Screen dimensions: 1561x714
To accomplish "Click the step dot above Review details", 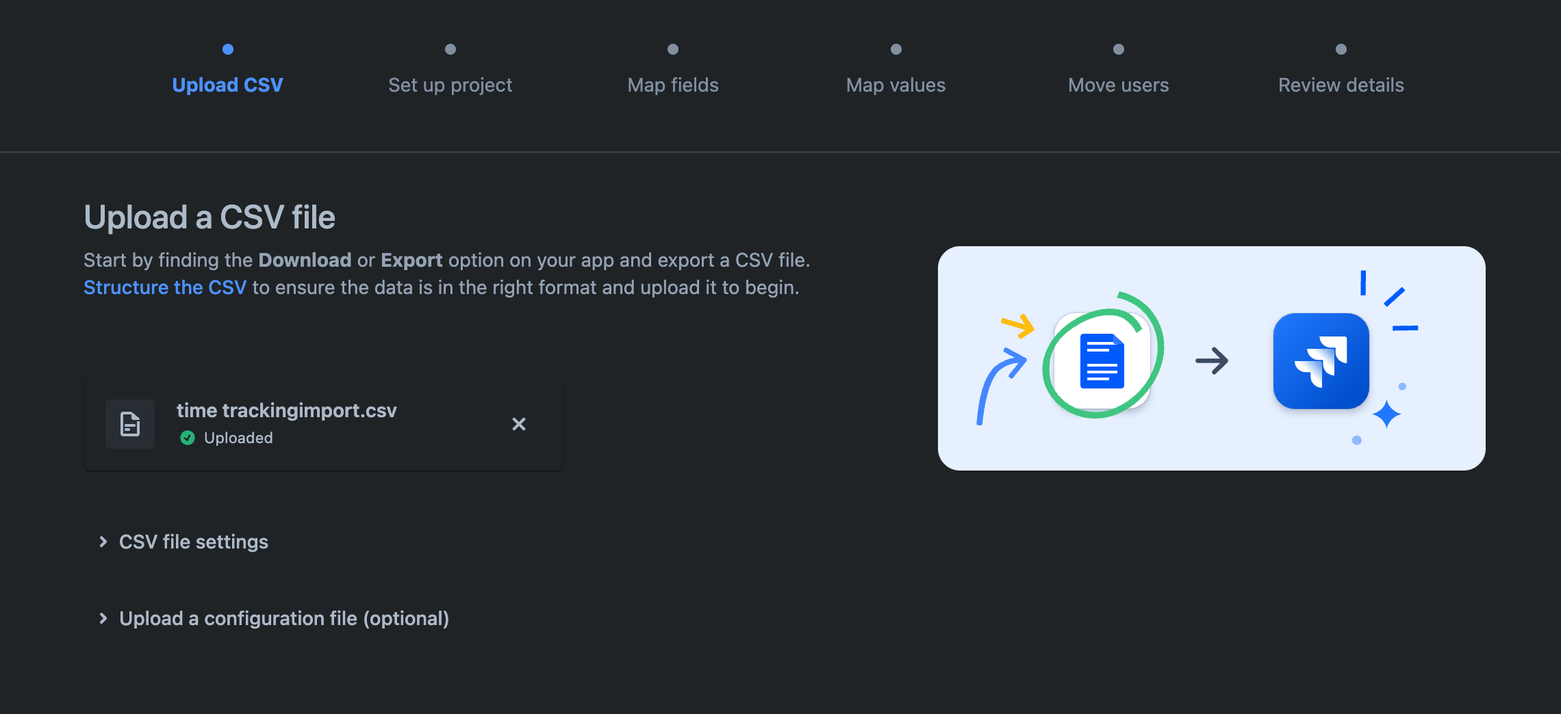I will [x=1341, y=49].
